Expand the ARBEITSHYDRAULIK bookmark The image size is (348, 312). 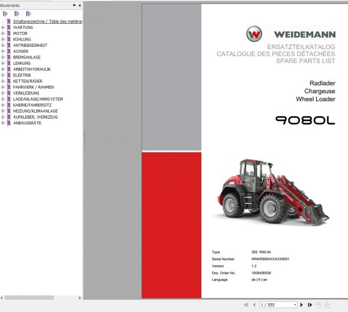3,69
